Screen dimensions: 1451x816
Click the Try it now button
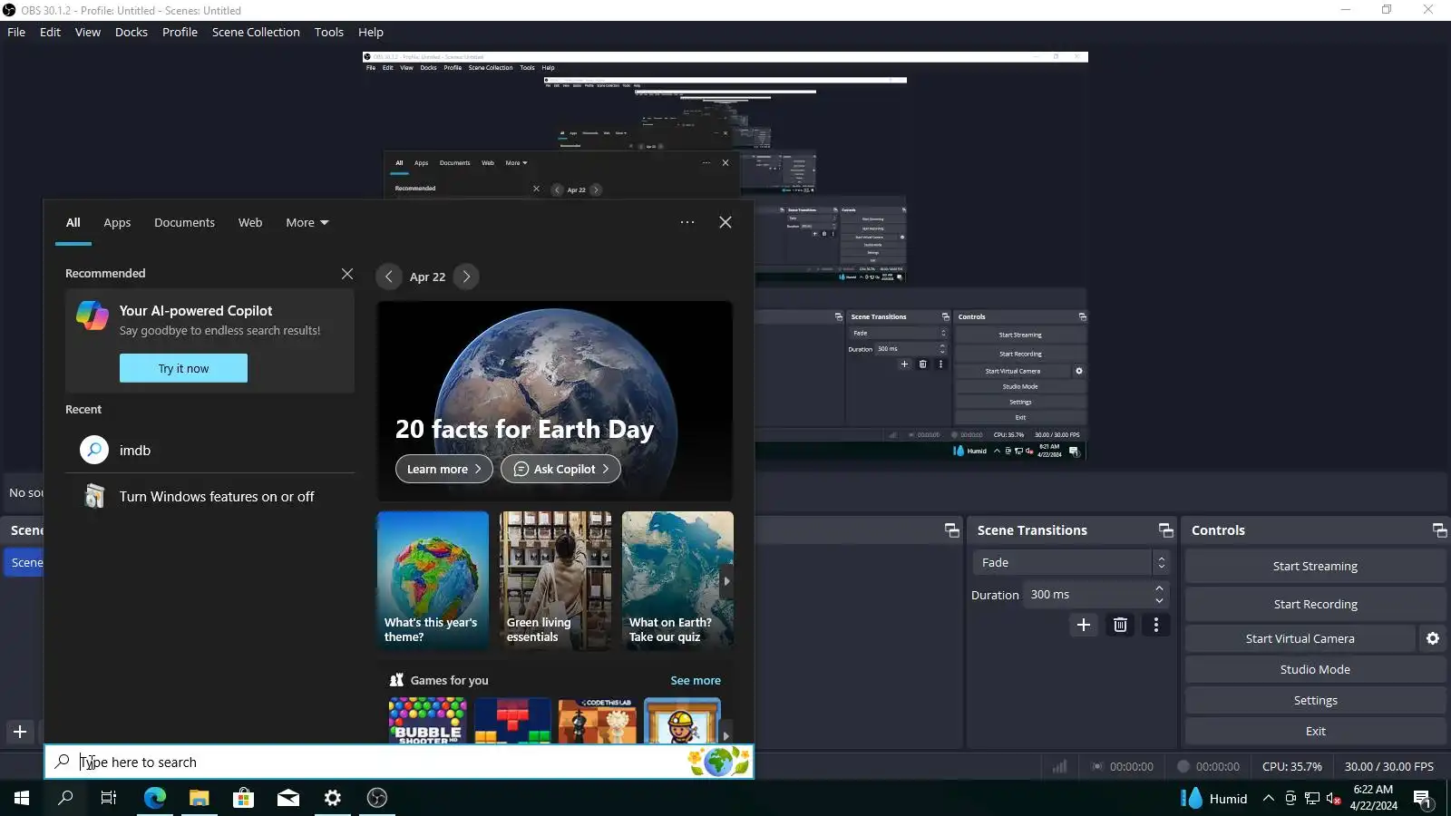[x=183, y=368]
